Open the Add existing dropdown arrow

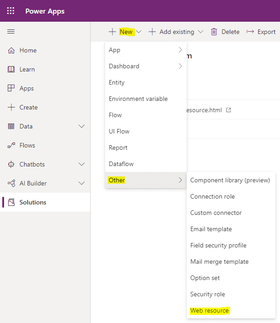pyautogui.click(x=201, y=32)
